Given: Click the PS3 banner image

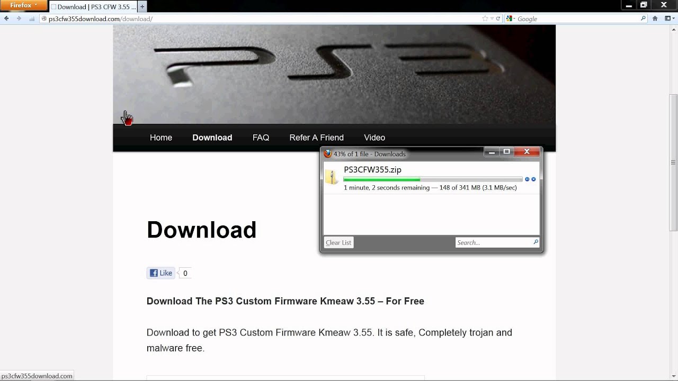Looking at the screenshot, I should [334, 74].
